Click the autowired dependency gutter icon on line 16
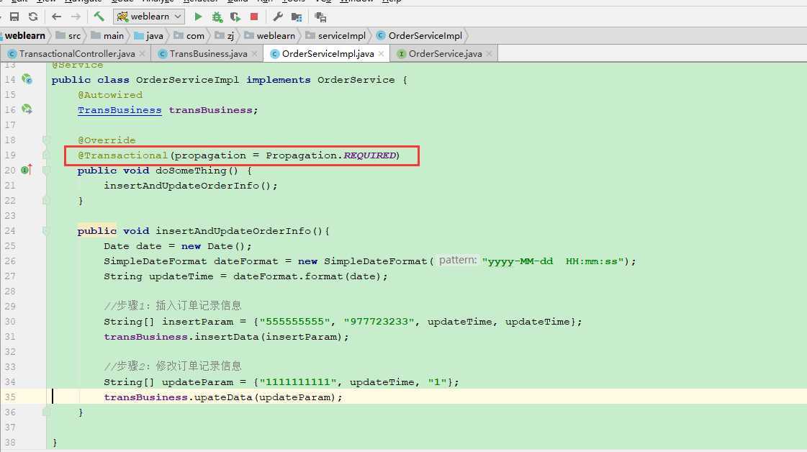This screenshot has width=807, height=452. pos(27,109)
